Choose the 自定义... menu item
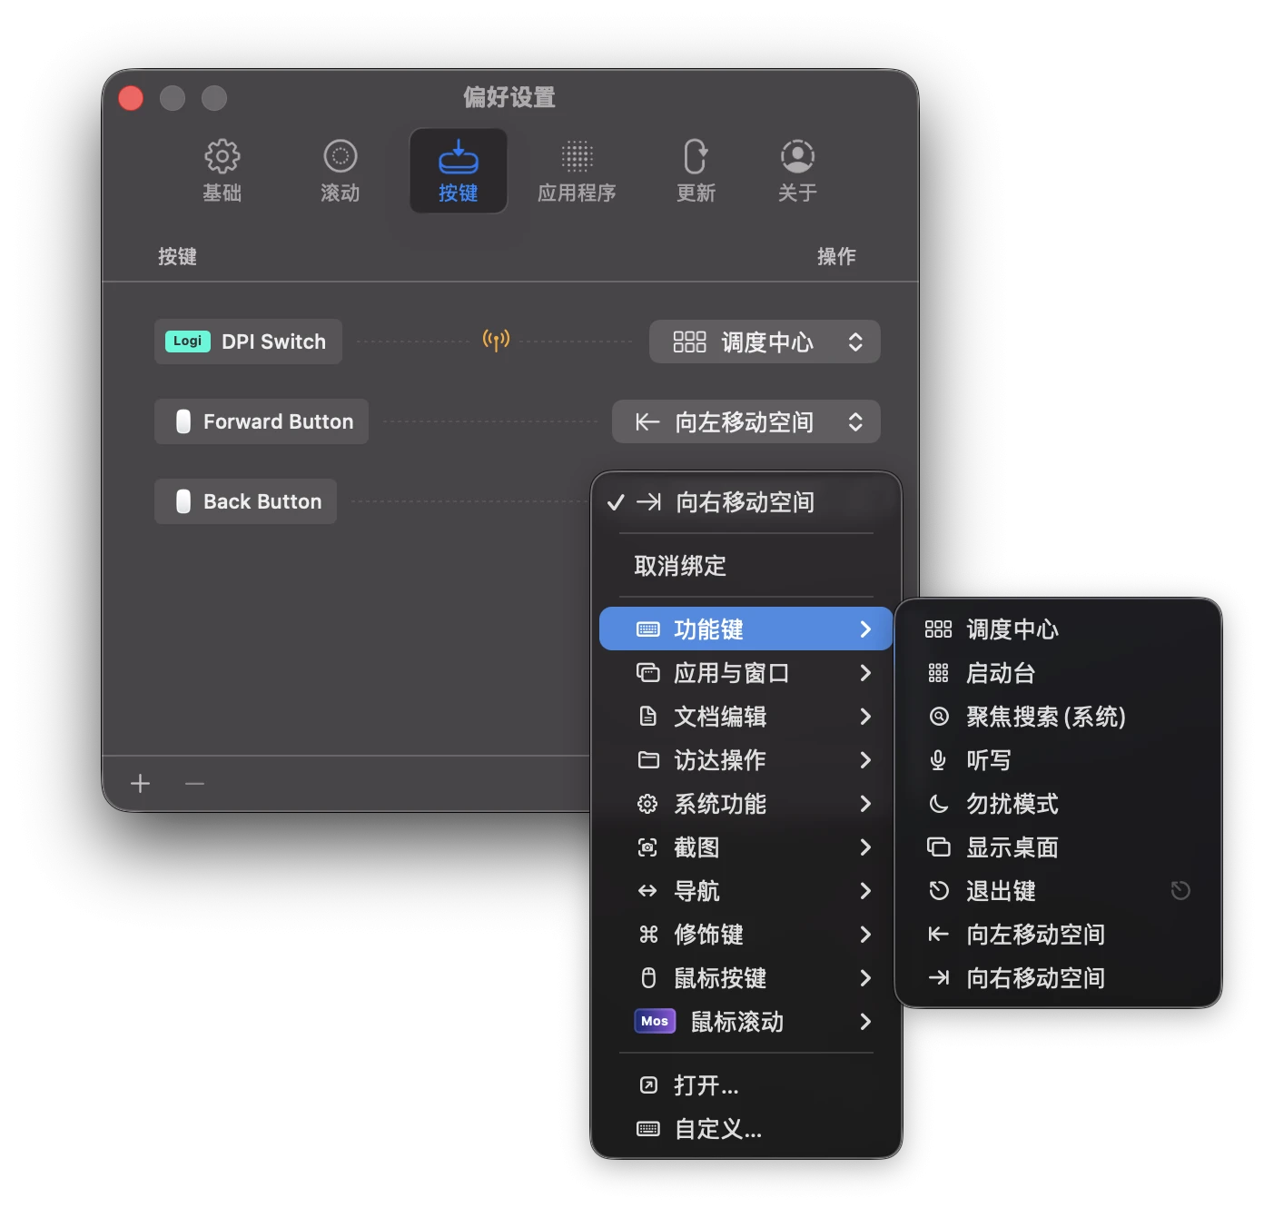This screenshot has width=1264, height=1208. (x=746, y=1129)
